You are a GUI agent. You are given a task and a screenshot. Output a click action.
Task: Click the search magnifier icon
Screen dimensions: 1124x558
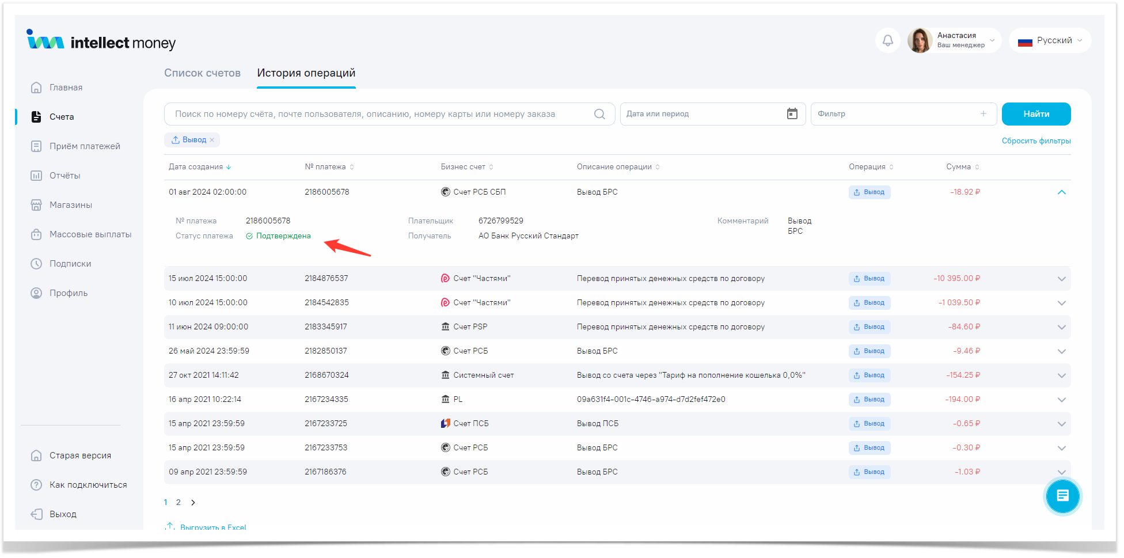pos(599,114)
